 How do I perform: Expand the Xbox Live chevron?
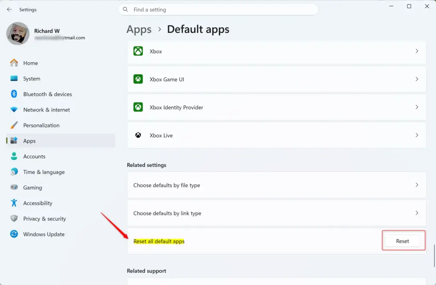pyautogui.click(x=417, y=135)
